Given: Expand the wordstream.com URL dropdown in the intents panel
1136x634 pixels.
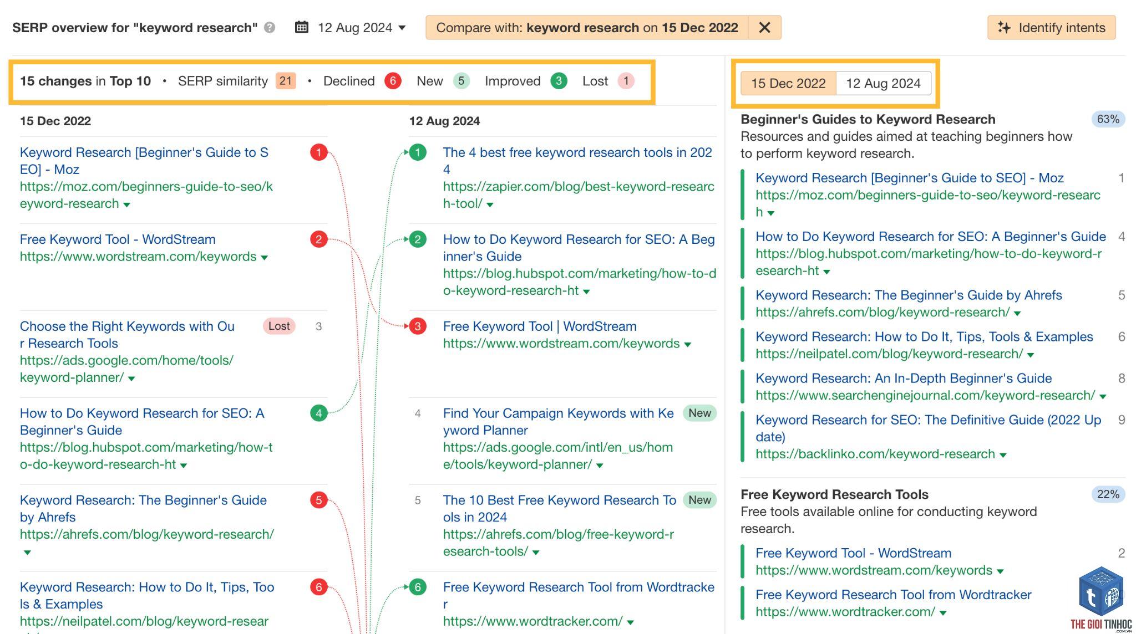Looking at the screenshot, I should (x=1000, y=572).
